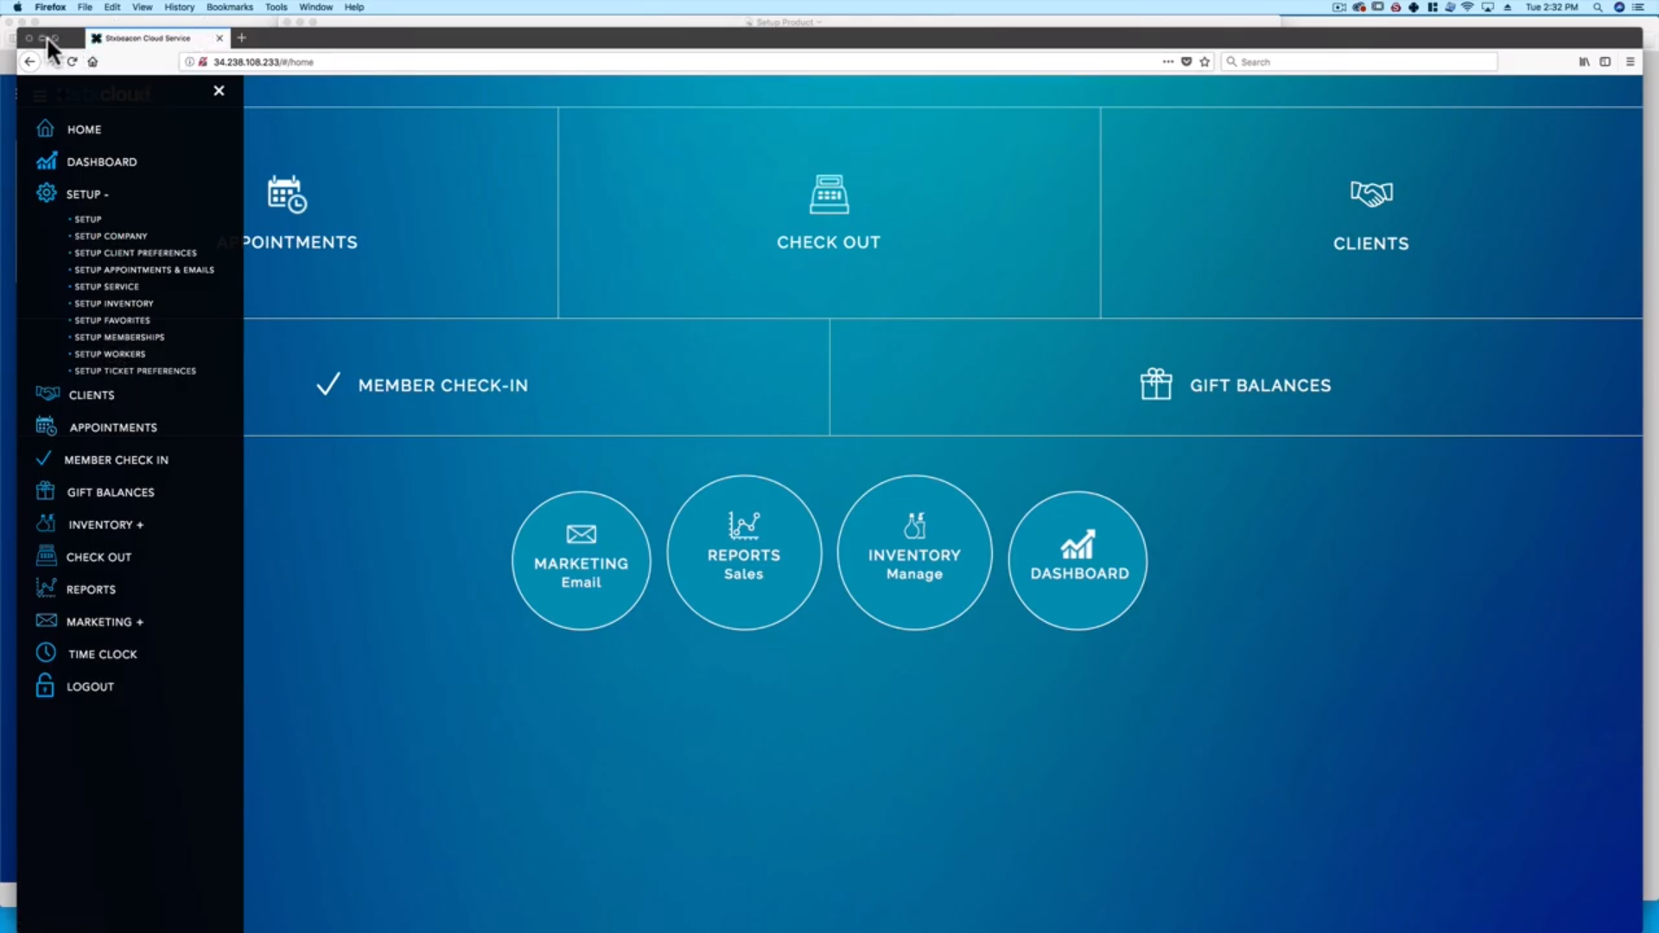
Task: Click the Appointments calendar icon tile
Action: [x=287, y=194]
